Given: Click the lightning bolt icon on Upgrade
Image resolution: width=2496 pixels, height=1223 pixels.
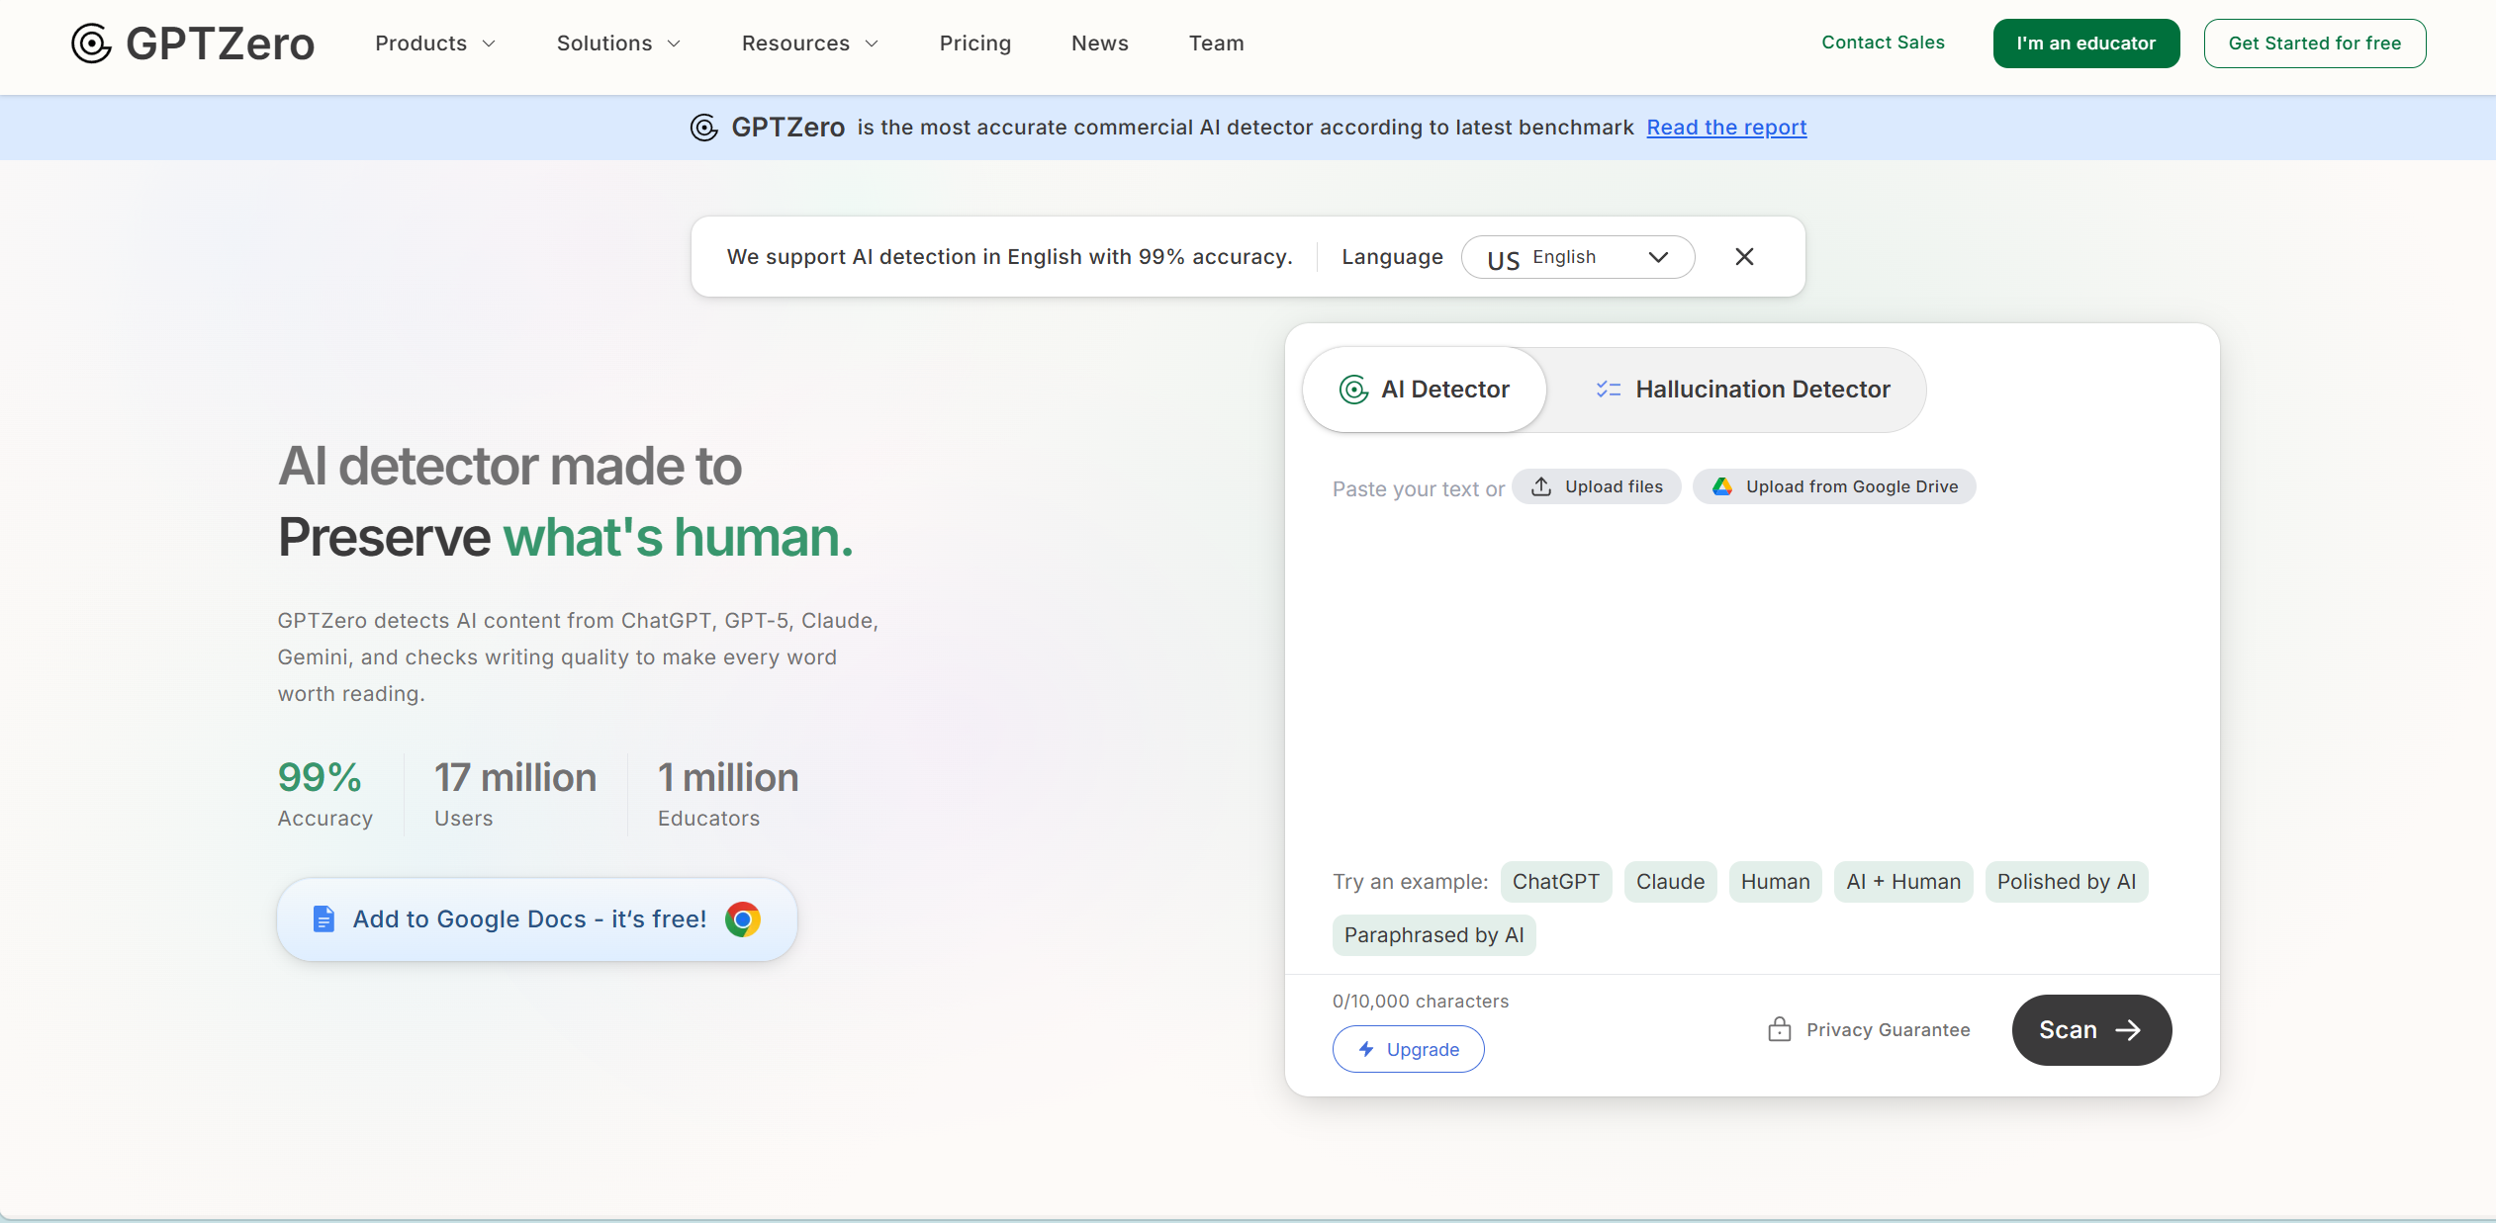Looking at the screenshot, I should (x=1366, y=1049).
